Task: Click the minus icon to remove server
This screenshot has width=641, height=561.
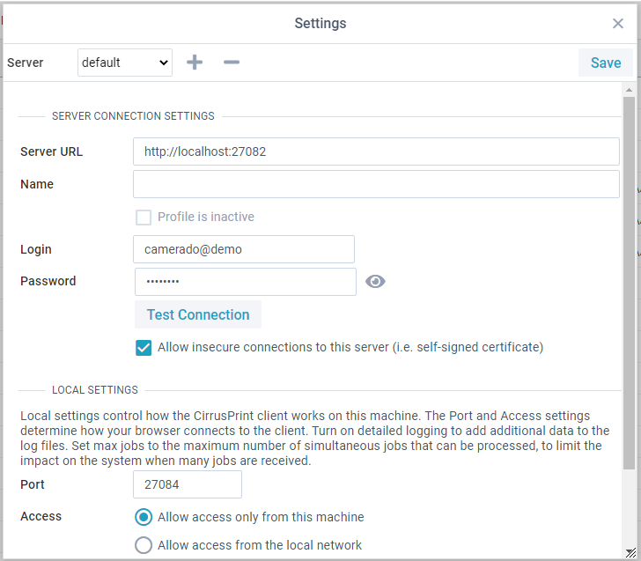Action: tap(232, 63)
